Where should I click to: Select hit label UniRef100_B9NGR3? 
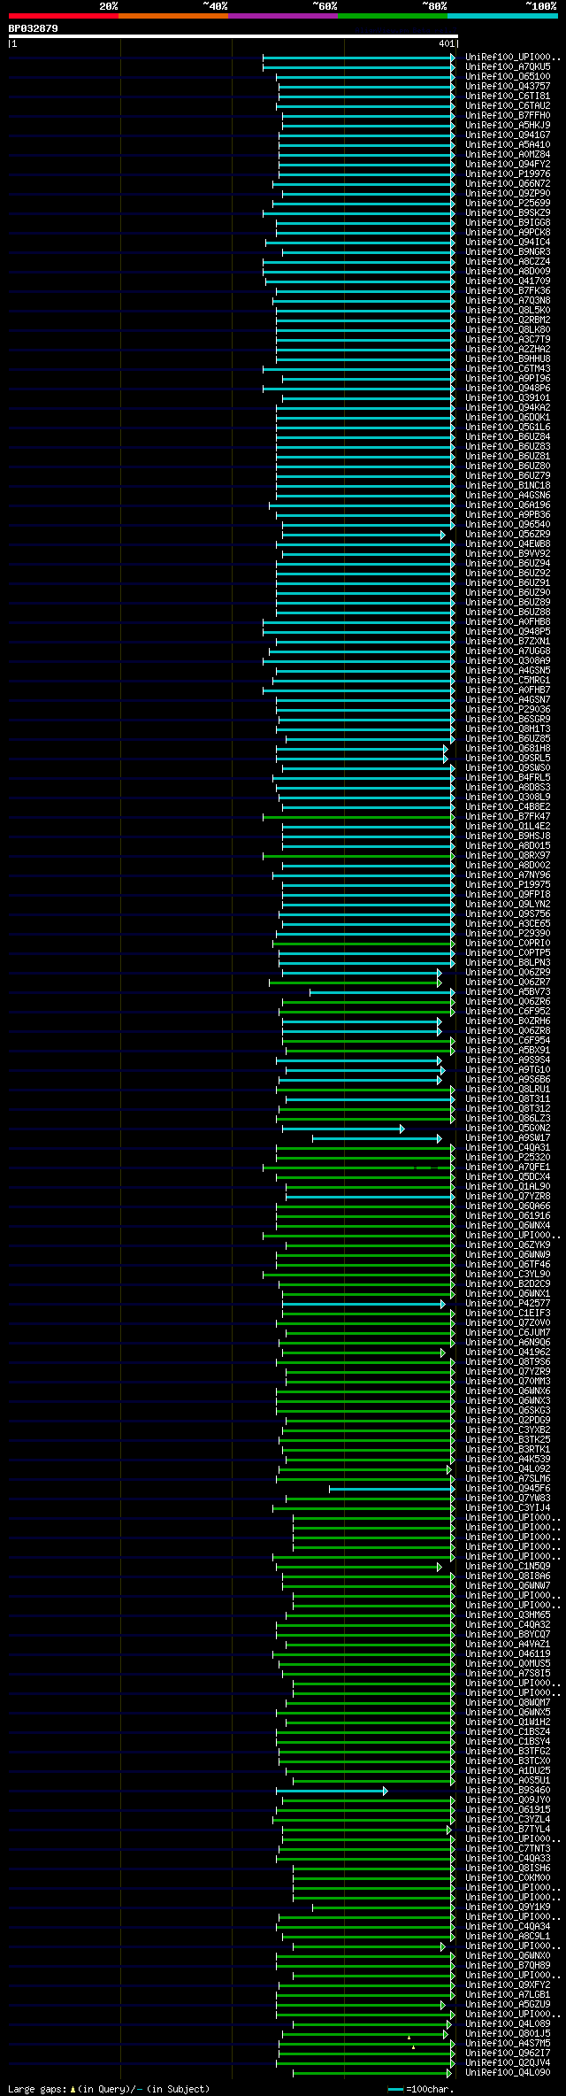[508, 252]
